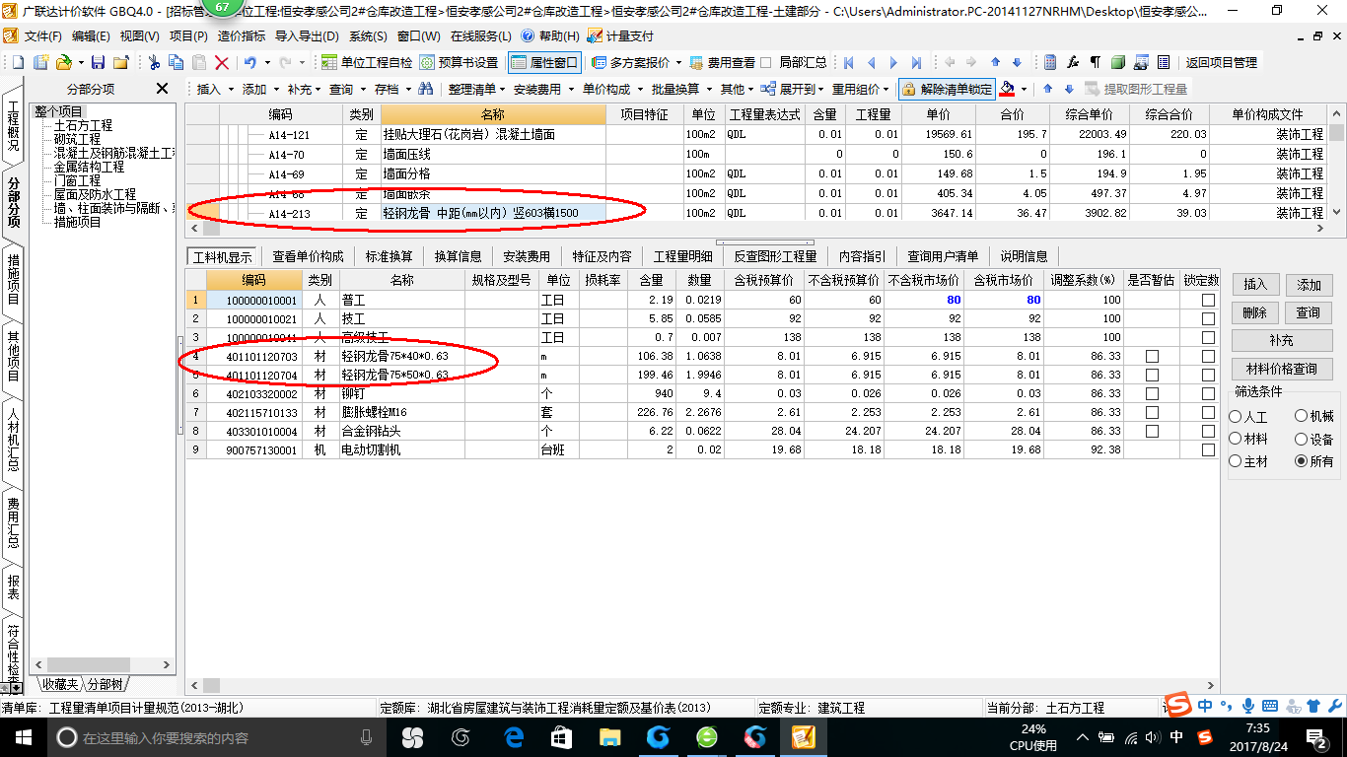
Task: Tick 是否暂估 checkbox for 铆钉 row
Action: tap(1152, 393)
